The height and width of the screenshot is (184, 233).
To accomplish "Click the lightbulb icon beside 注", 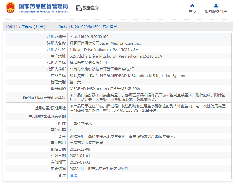I will tap(60, 176).
